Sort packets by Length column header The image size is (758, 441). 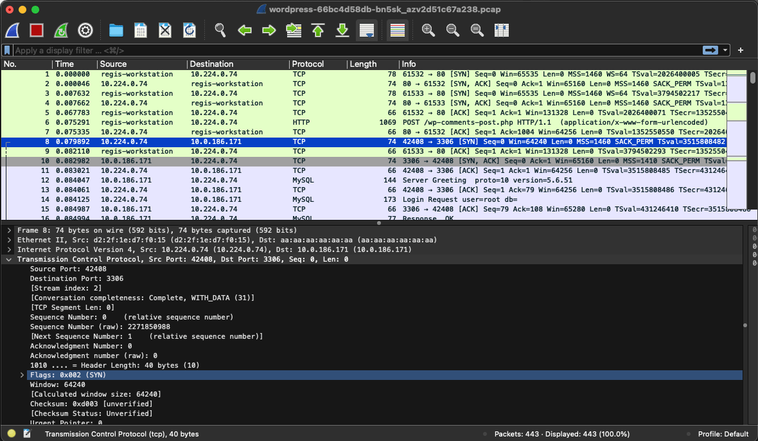(373, 64)
